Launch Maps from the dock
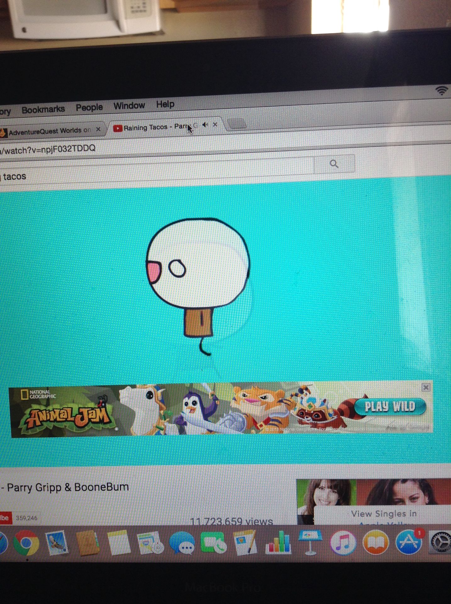Screen dimensions: 451x604 click(150, 543)
